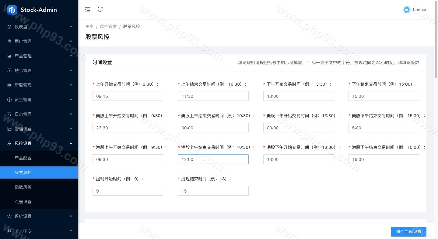The width and height of the screenshot is (438, 239).
Task: Go to 主页 via breadcrumb link
Action: [89, 26]
